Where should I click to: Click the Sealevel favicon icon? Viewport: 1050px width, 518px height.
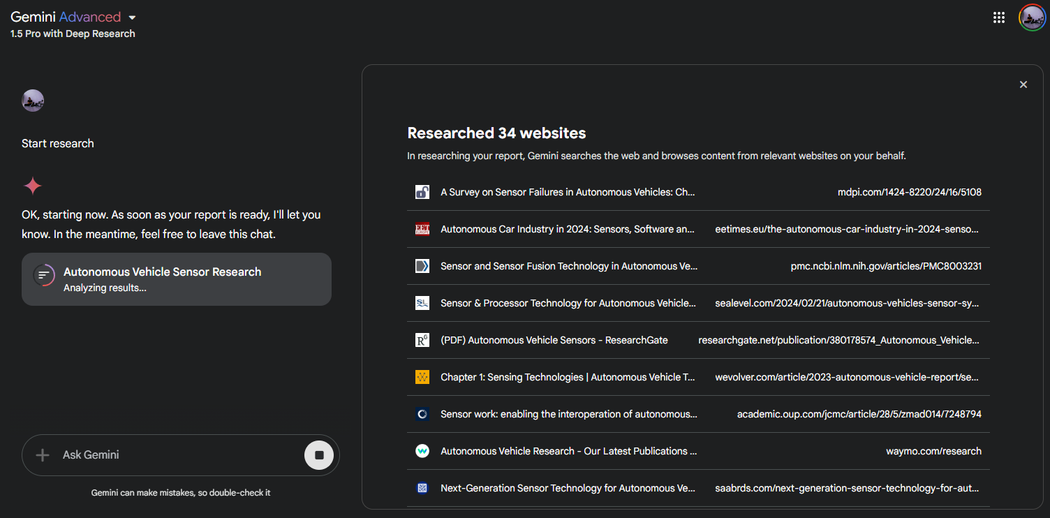[x=422, y=303]
